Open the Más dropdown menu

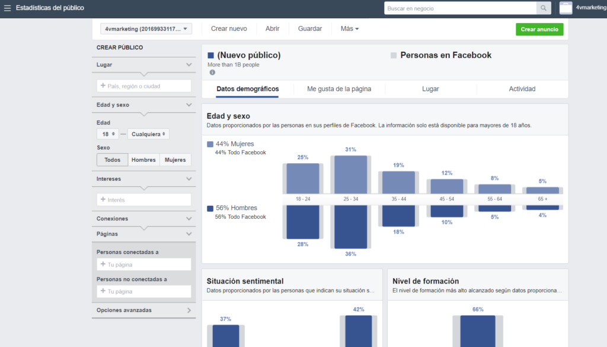[x=349, y=29]
